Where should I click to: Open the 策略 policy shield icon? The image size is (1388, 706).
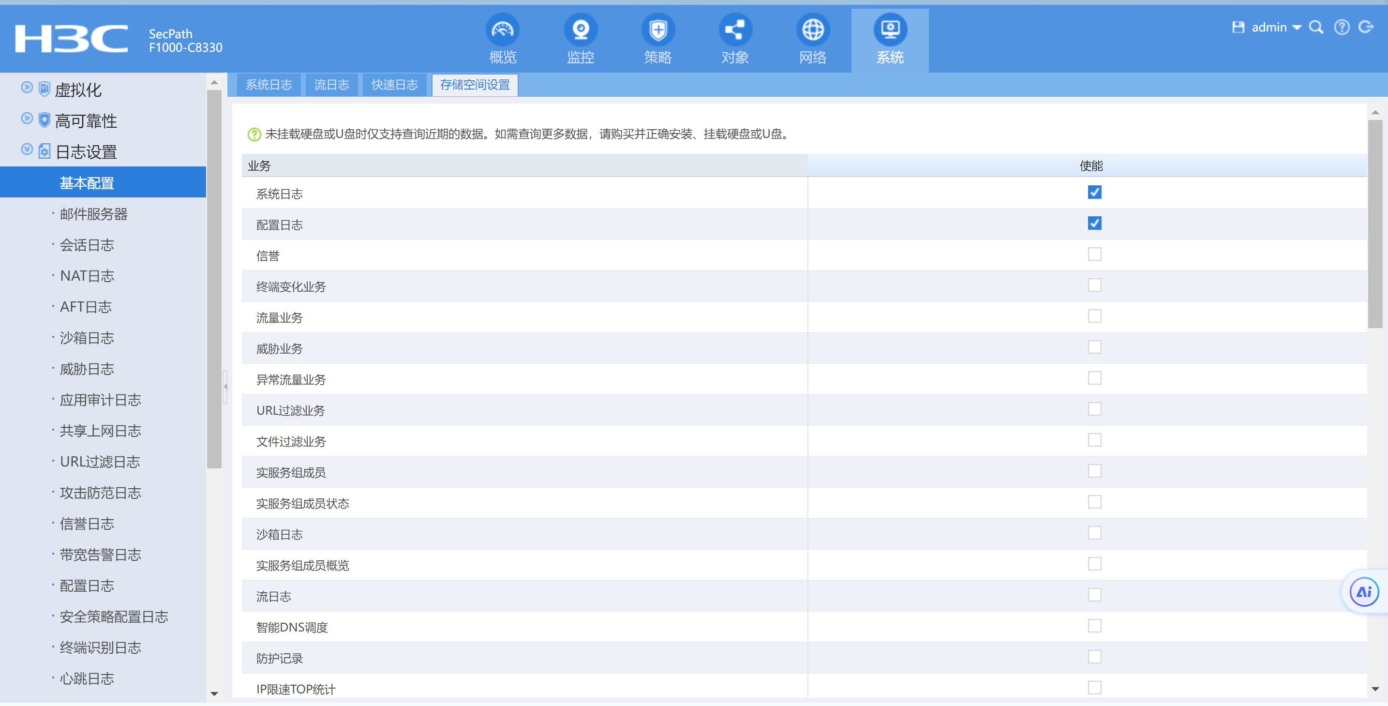[x=657, y=30]
